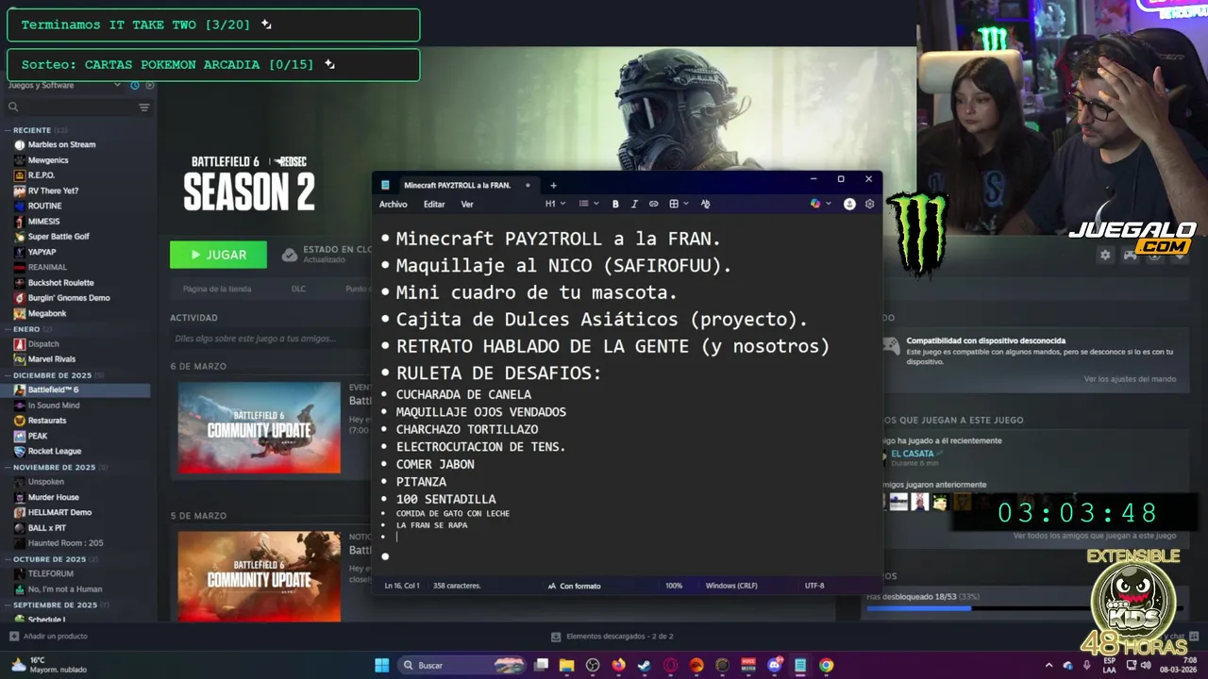Open Opera GX from taskbar
The image size is (1208, 679).
coord(670,665)
